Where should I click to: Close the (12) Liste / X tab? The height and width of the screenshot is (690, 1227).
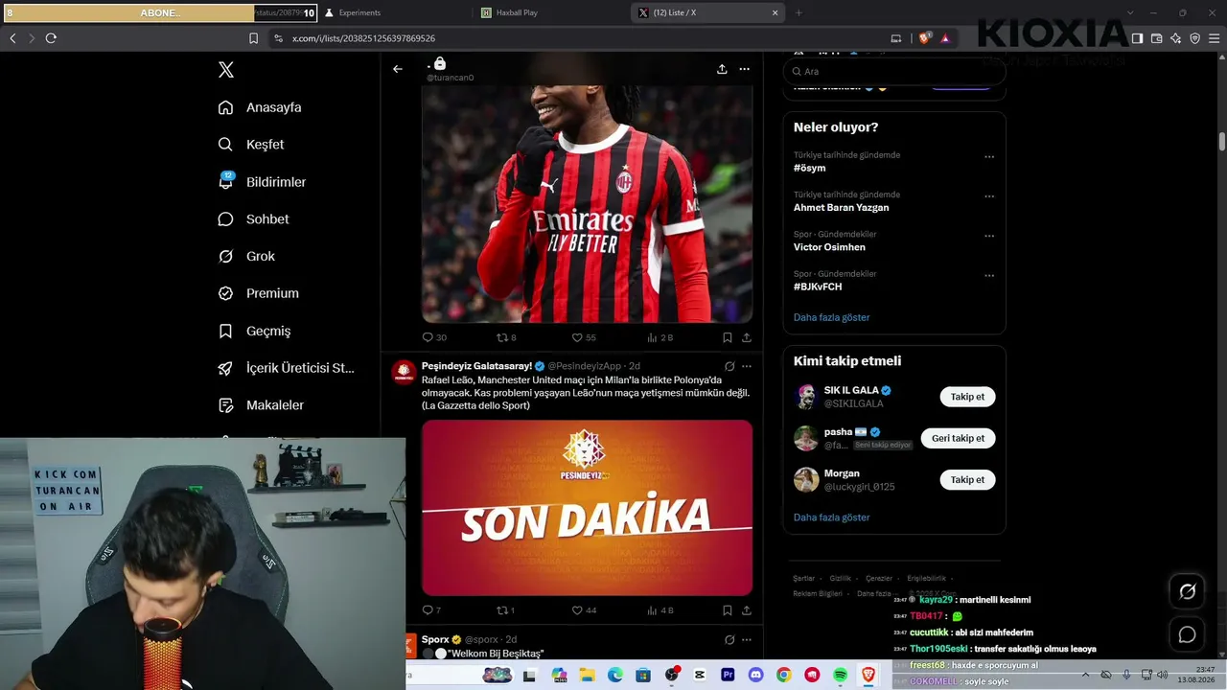pyautogui.click(x=776, y=12)
